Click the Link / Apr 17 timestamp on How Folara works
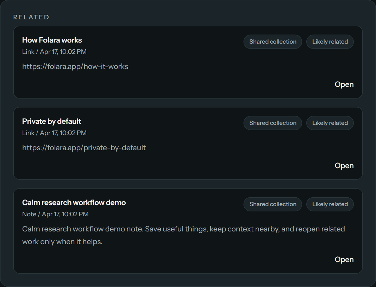The width and height of the screenshot is (376, 287). [x=55, y=51]
